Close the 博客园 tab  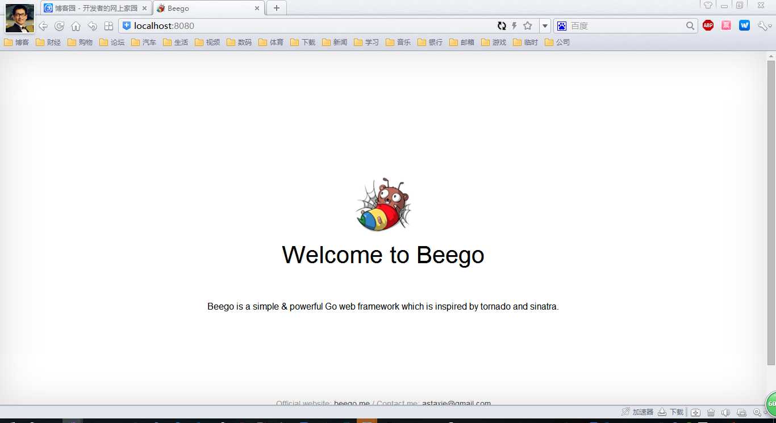144,9
